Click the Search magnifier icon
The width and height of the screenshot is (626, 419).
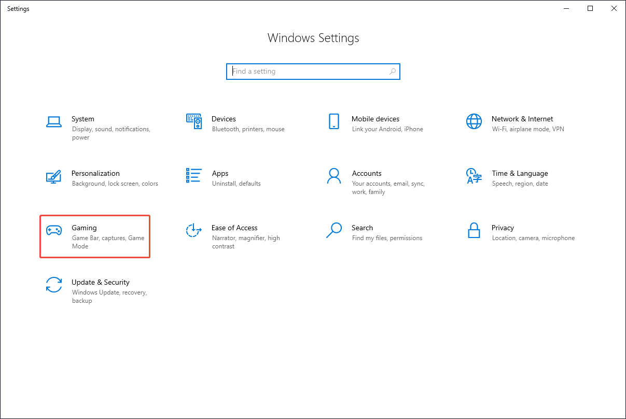click(334, 231)
